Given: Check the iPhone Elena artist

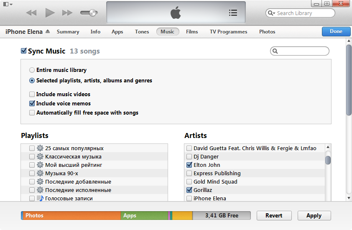Looking at the screenshot, I should pyautogui.click(x=189, y=198).
